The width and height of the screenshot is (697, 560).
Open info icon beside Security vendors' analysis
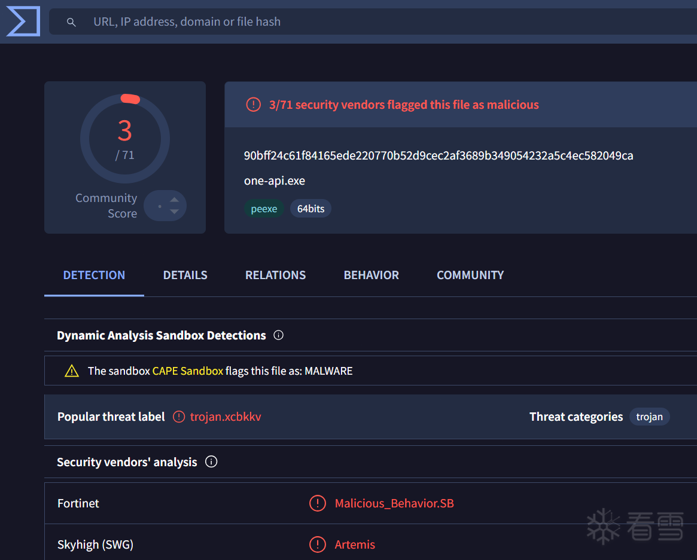[211, 462]
